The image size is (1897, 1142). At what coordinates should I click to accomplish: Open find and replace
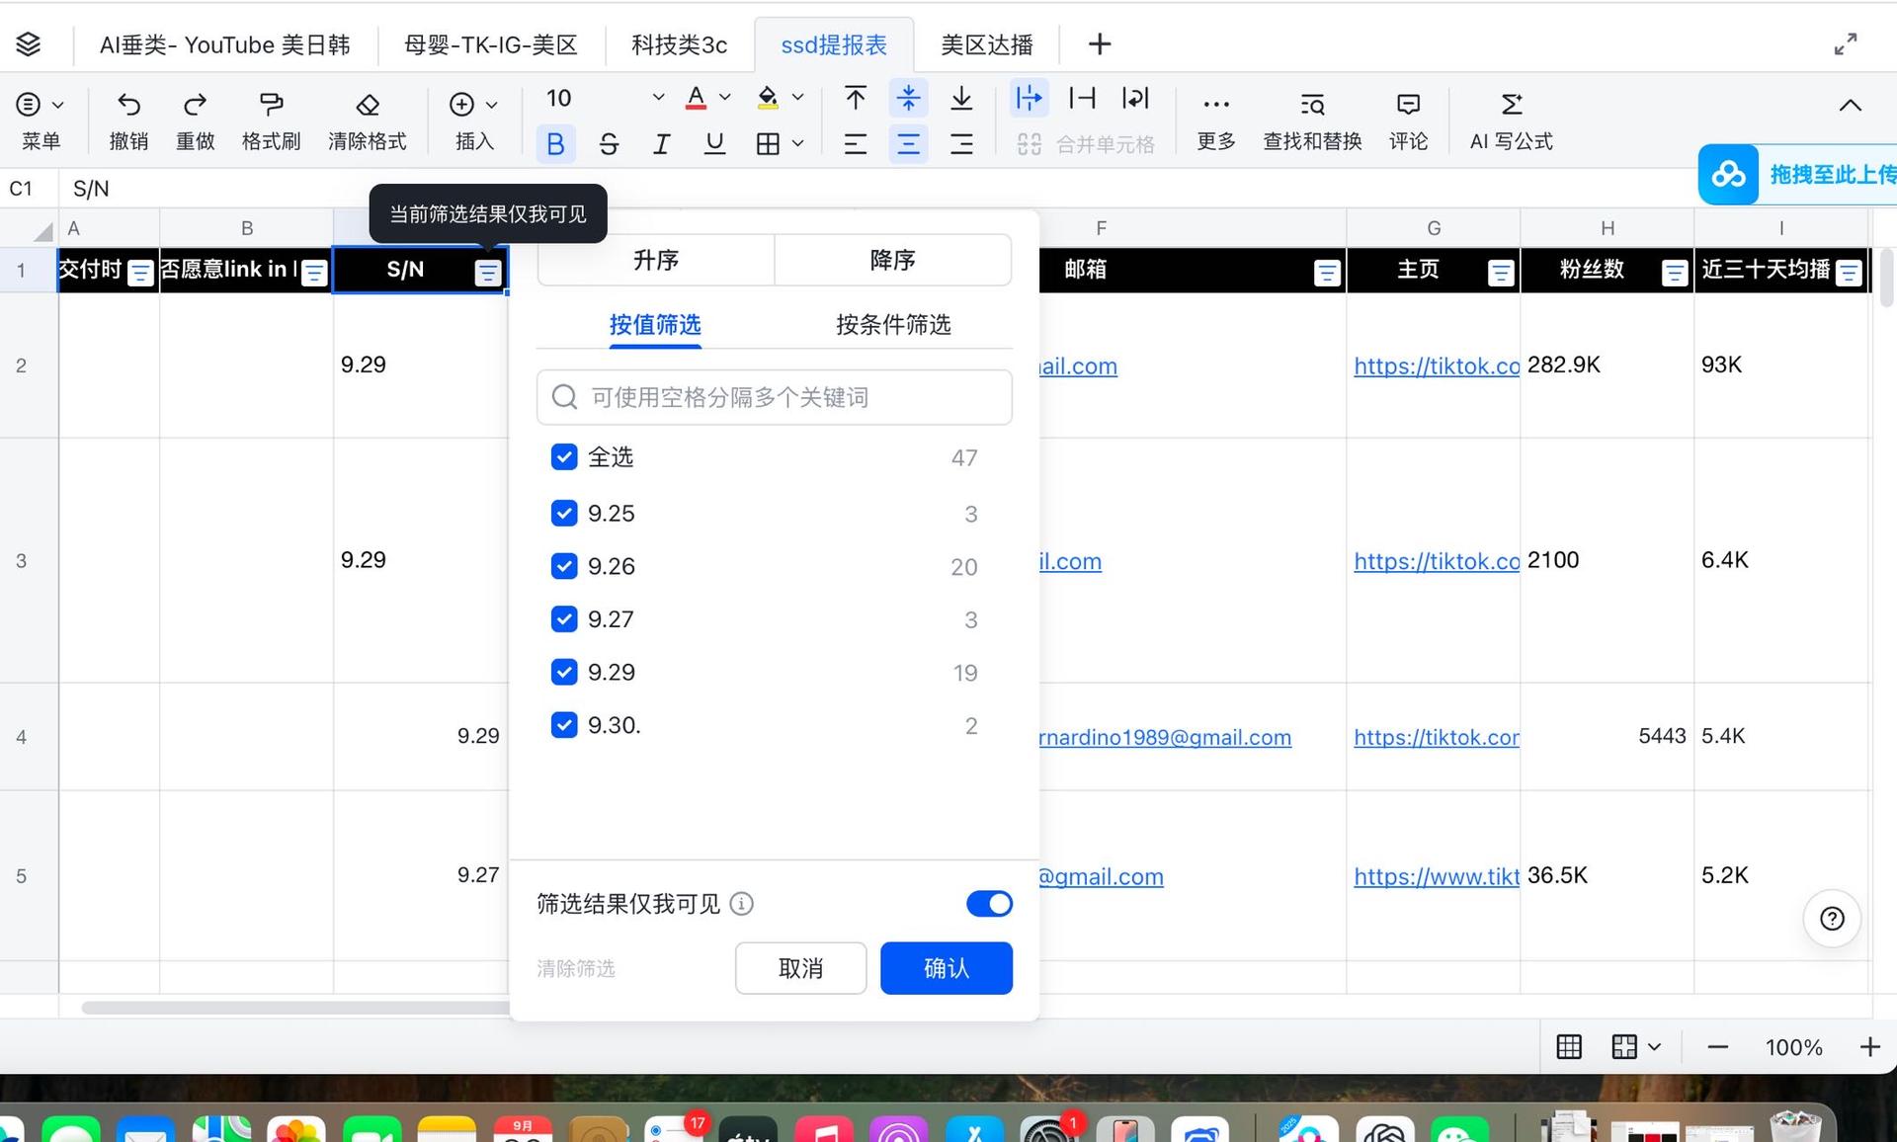point(1312,121)
